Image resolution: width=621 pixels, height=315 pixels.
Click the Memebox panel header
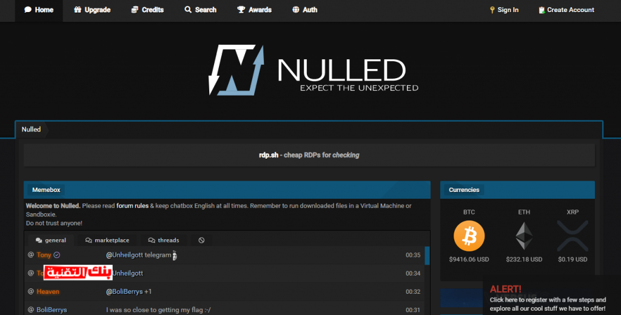tap(227, 190)
